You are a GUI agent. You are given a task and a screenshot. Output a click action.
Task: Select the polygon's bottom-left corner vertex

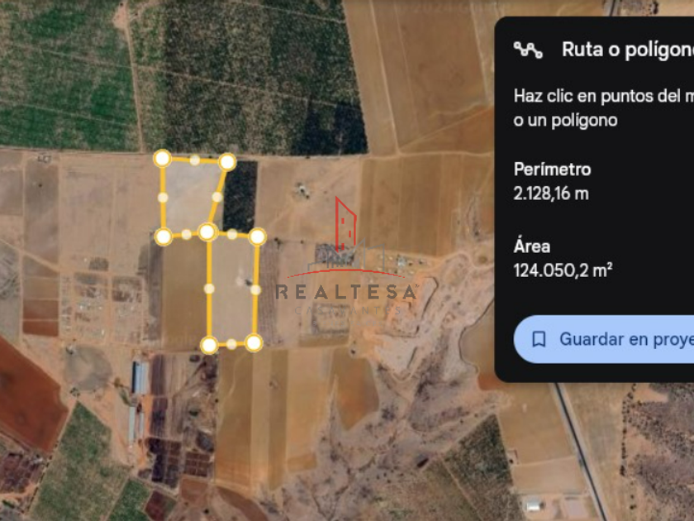click(209, 345)
